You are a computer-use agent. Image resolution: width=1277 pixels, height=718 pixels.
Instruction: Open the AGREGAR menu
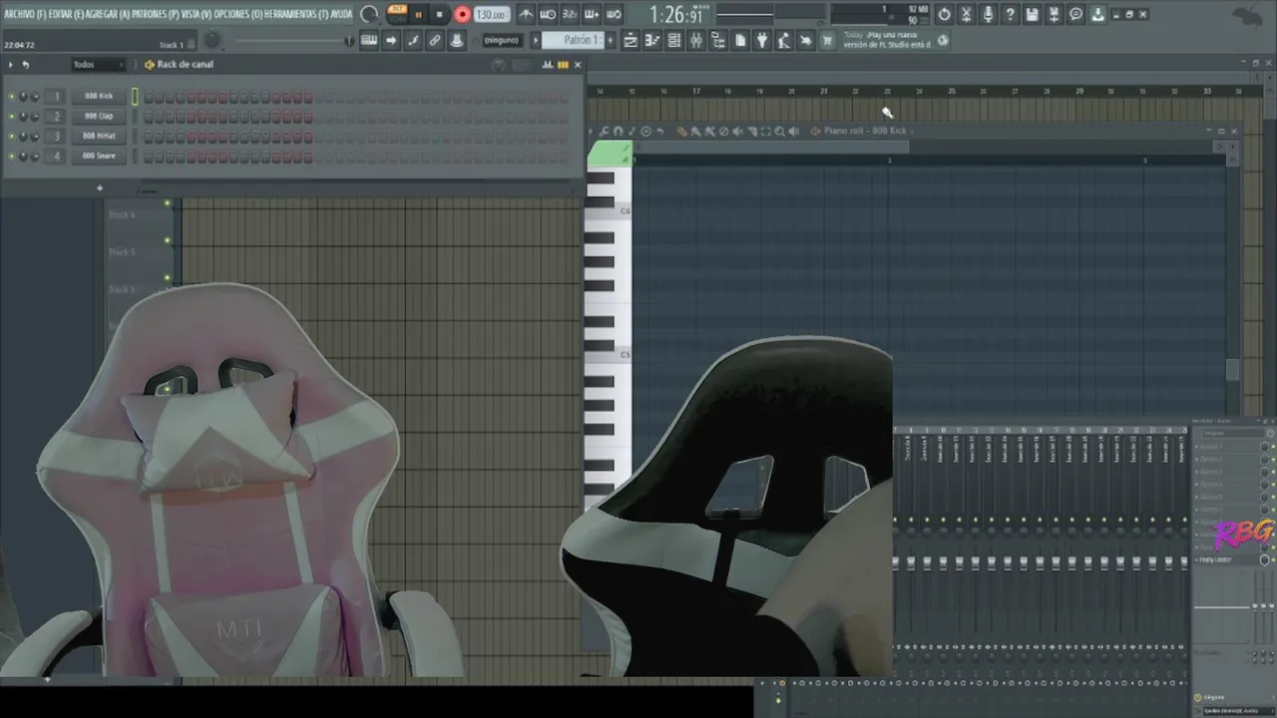pyautogui.click(x=108, y=14)
